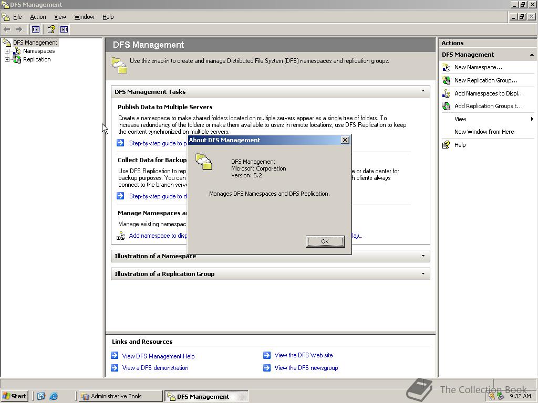The width and height of the screenshot is (538, 403).
Task: Expand Illustration of a Replication Group section
Action: click(423, 273)
